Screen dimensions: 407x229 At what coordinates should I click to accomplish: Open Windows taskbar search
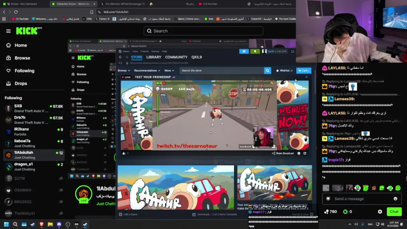tap(15, 224)
